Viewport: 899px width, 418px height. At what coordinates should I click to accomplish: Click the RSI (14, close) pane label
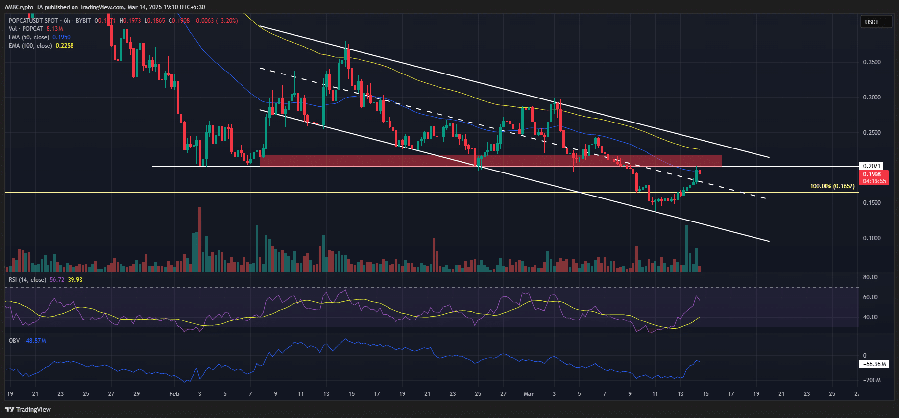(x=27, y=280)
